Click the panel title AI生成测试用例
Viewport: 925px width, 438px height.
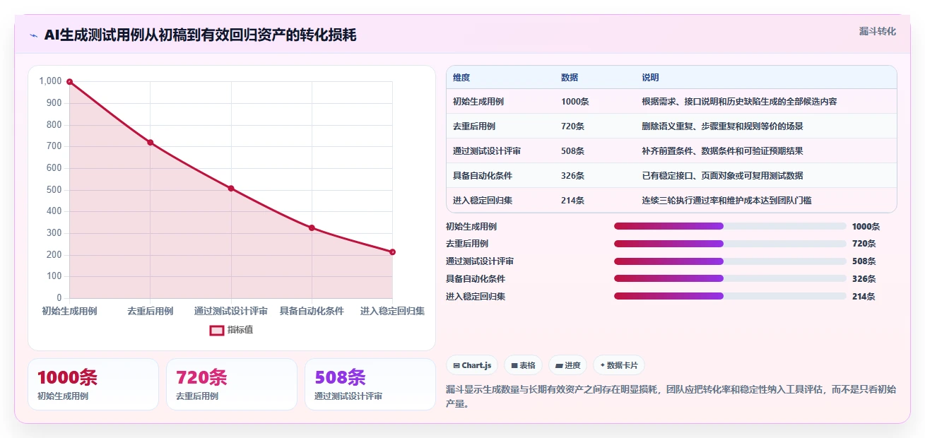(x=200, y=35)
